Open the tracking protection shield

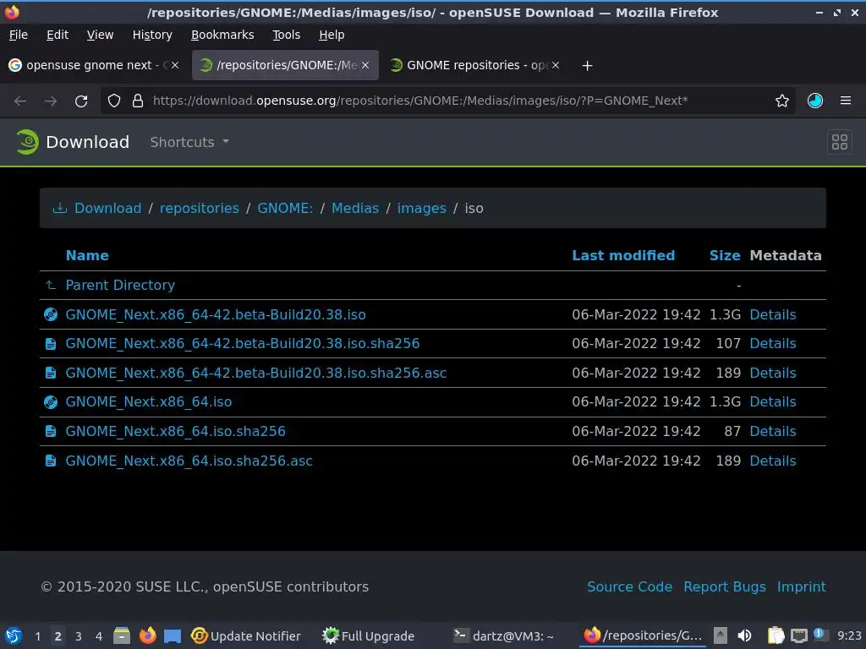click(x=114, y=101)
